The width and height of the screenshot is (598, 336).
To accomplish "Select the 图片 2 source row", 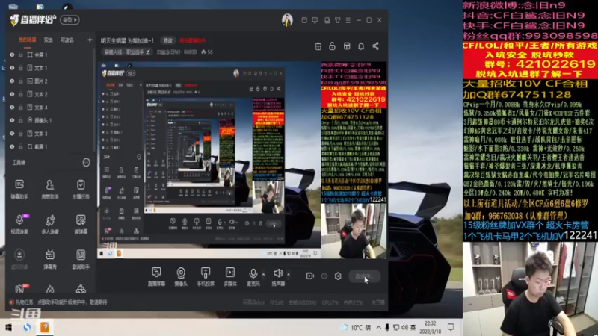I will [50, 81].
